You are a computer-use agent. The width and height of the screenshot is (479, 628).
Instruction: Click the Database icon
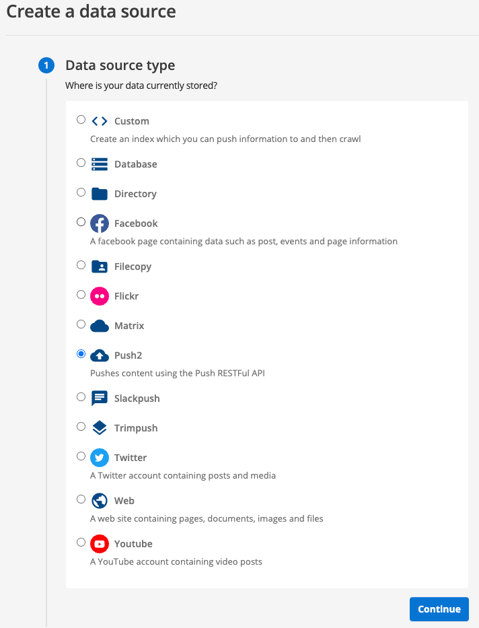pyautogui.click(x=98, y=164)
